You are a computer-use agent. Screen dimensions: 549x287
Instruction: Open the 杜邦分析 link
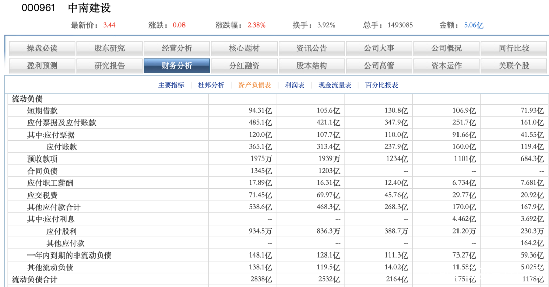click(x=211, y=85)
